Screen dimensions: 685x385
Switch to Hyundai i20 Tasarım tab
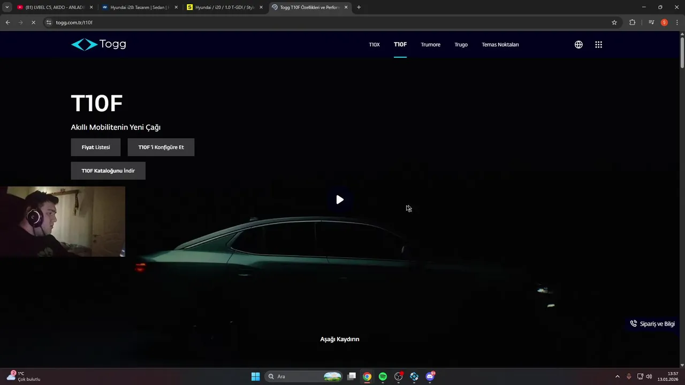tap(139, 7)
